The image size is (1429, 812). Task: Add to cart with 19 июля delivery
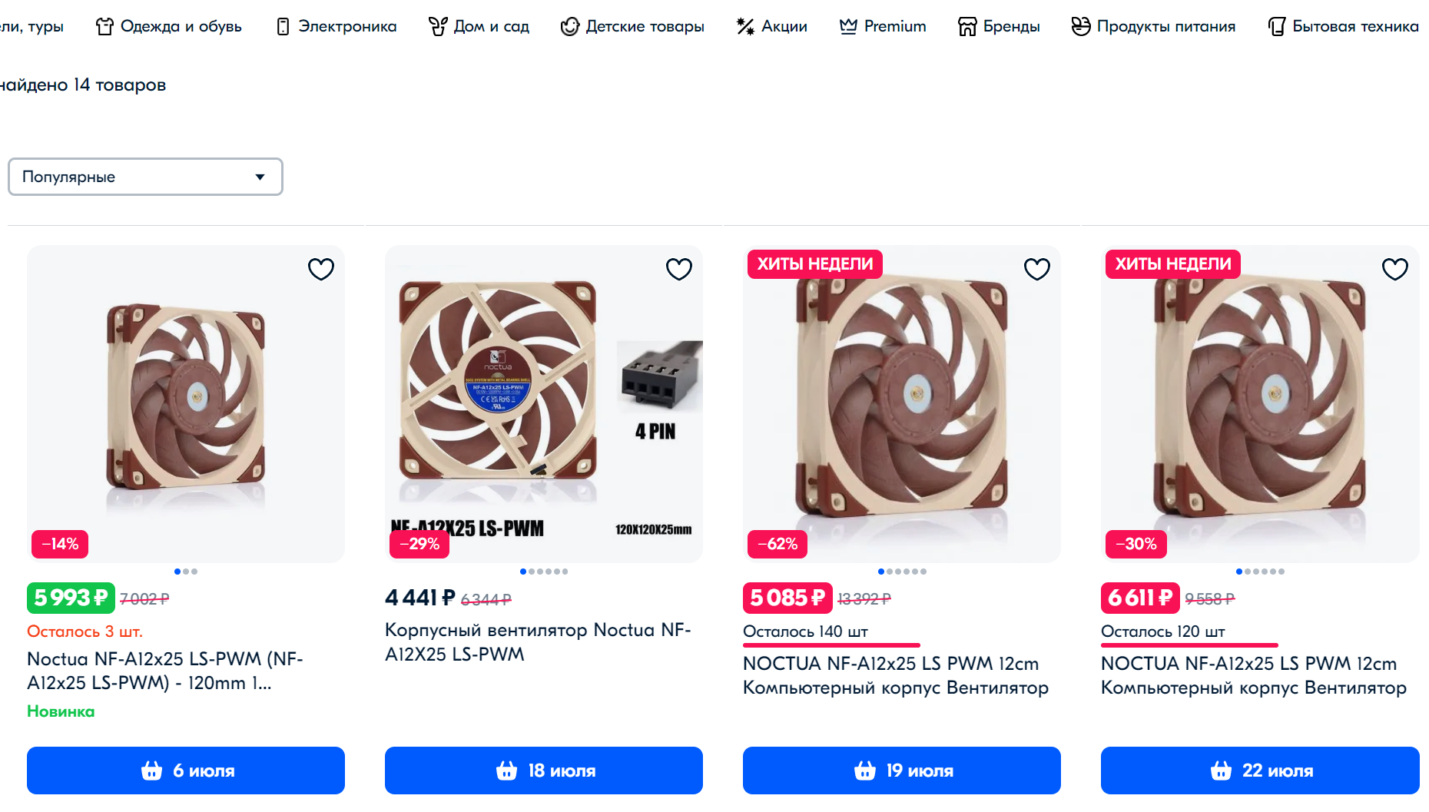[902, 771]
